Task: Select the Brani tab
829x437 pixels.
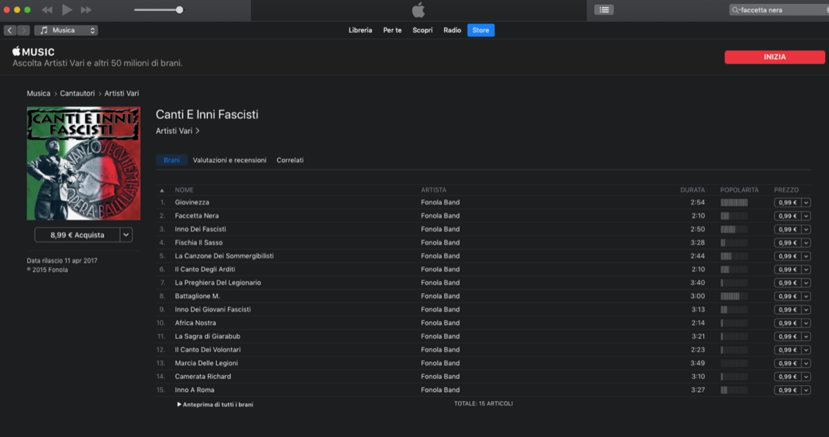Action: [172, 160]
